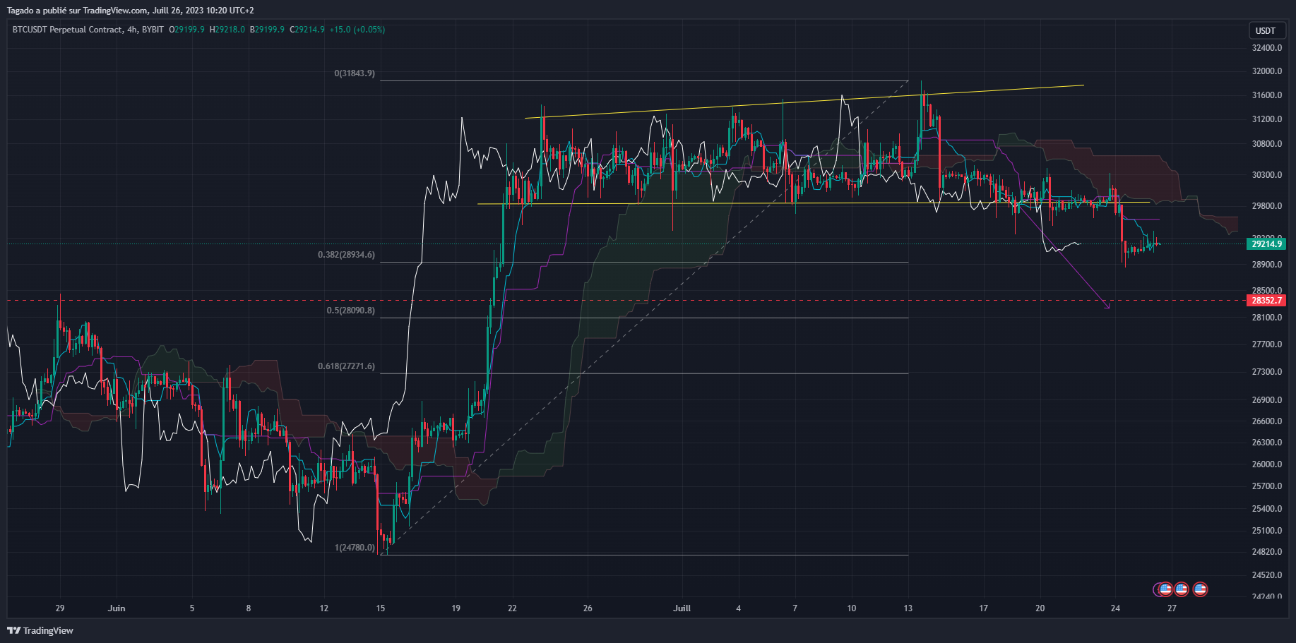This screenshot has height=643, width=1296.
Task: Select the Juill month label on time axis
Action: tap(682, 608)
